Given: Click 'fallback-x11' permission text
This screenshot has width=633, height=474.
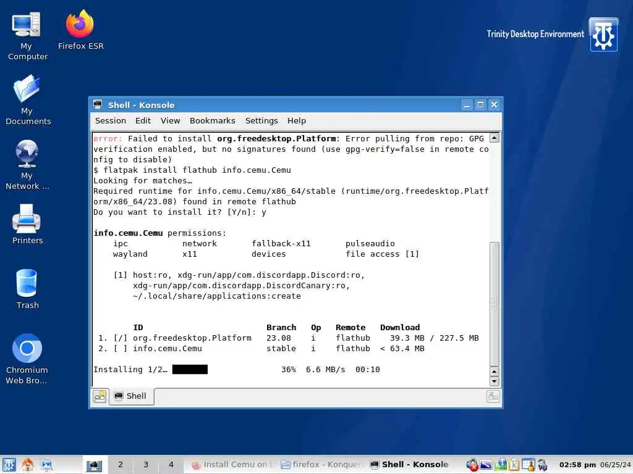Looking at the screenshot, I should 281,243.
